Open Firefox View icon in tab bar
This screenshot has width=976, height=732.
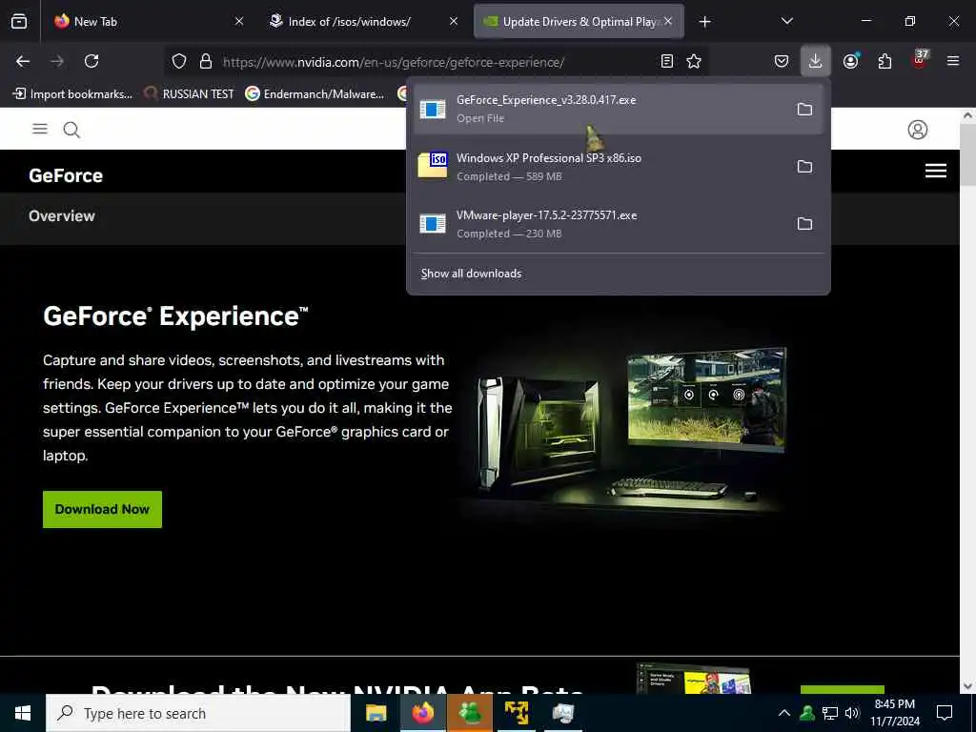[x=19, y=22]
